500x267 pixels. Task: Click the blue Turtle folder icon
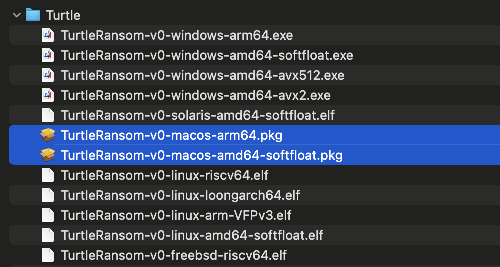[x=33, y=15]
